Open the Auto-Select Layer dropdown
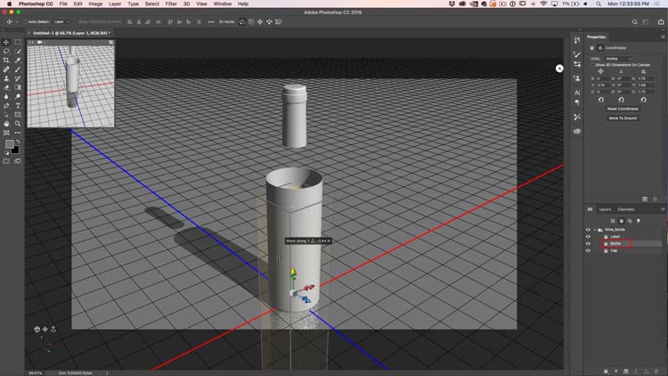The image size is (668, 376). click(61, 21)
